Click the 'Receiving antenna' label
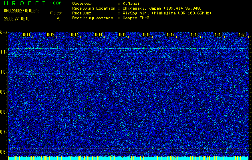This screenshot has width=252, height=160. click(x=93, y=18)
